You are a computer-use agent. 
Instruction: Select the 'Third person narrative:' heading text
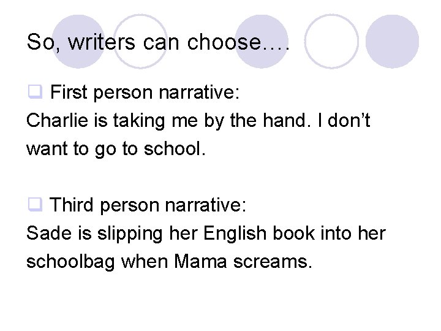148,204
